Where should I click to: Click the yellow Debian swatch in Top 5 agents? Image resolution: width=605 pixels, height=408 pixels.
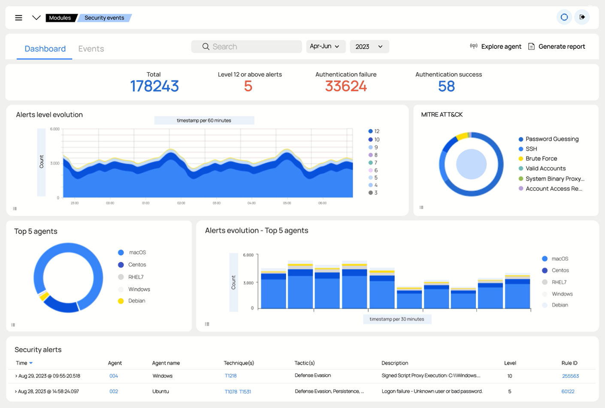(x=121, y=301)
